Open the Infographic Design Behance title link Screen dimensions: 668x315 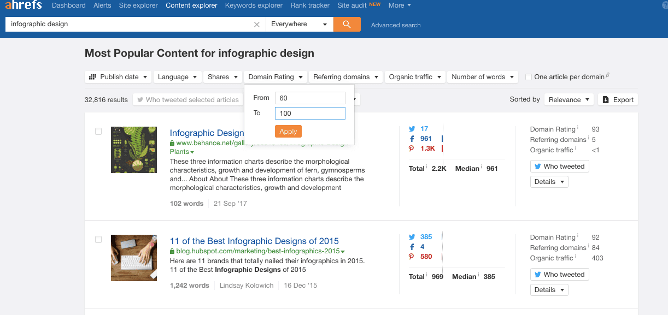pyautogui.click(x=207, y=133)
